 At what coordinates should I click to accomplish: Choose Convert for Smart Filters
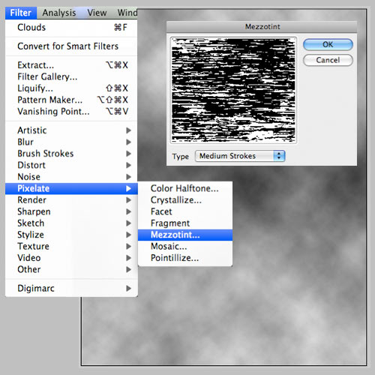71,46
